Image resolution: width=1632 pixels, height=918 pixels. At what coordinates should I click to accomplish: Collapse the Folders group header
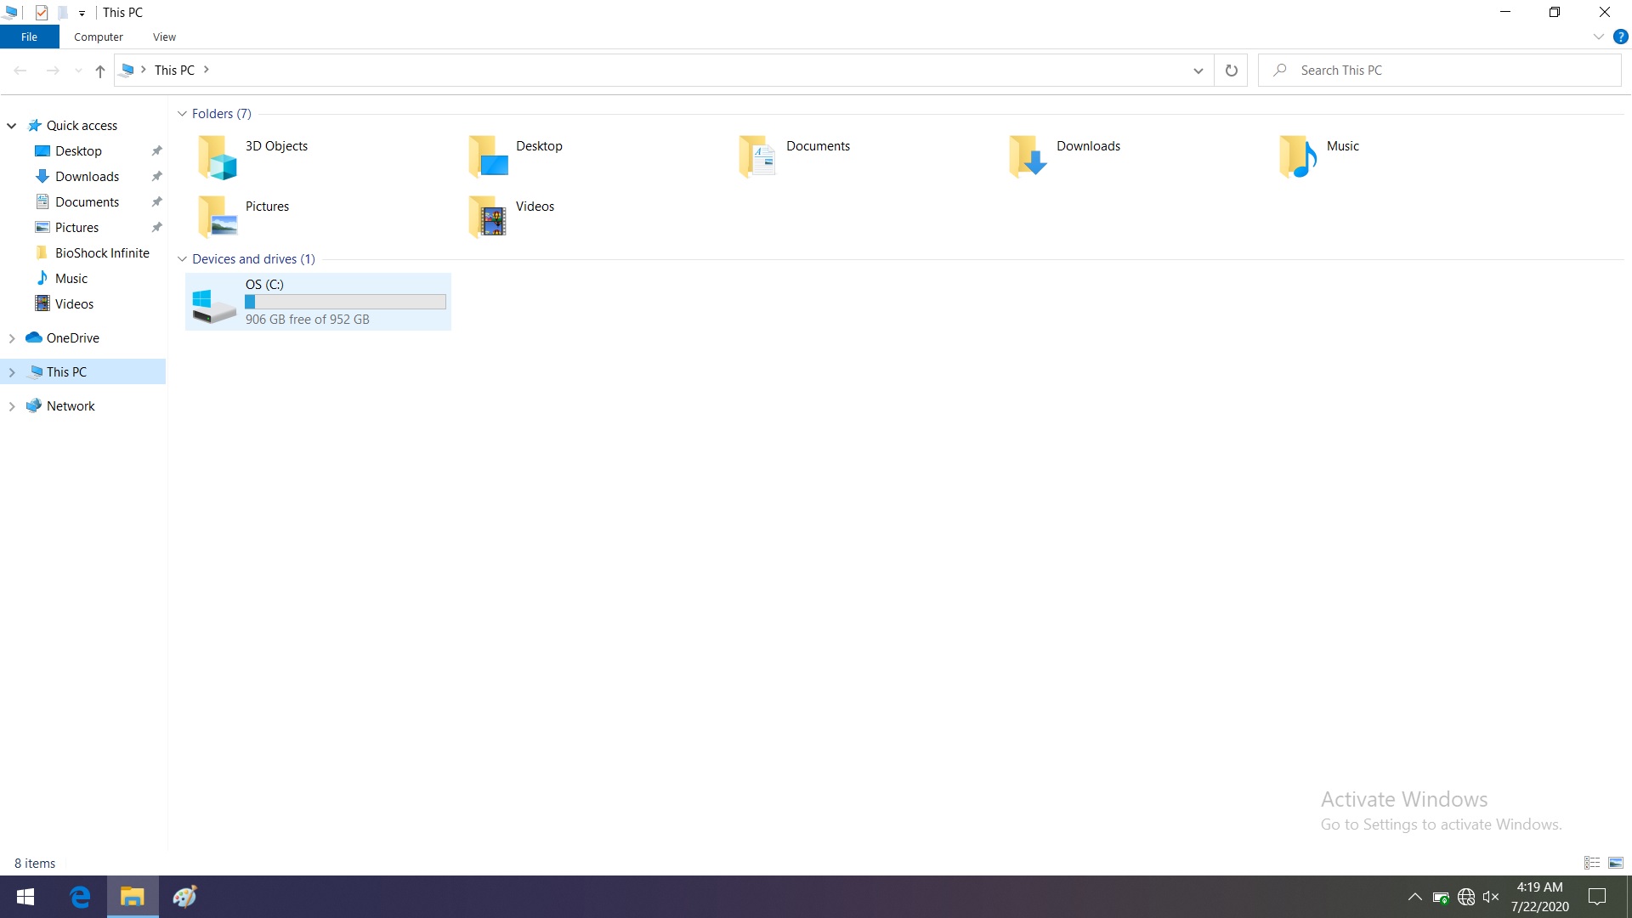point(182,114)
